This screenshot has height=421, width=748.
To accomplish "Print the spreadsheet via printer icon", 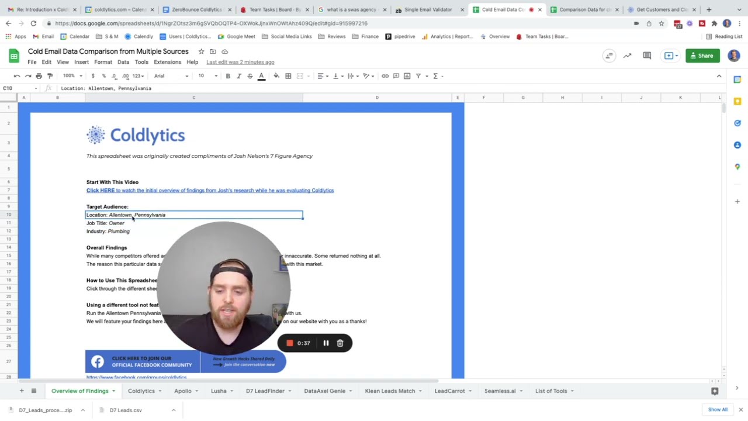I will [x=39, y=76].
